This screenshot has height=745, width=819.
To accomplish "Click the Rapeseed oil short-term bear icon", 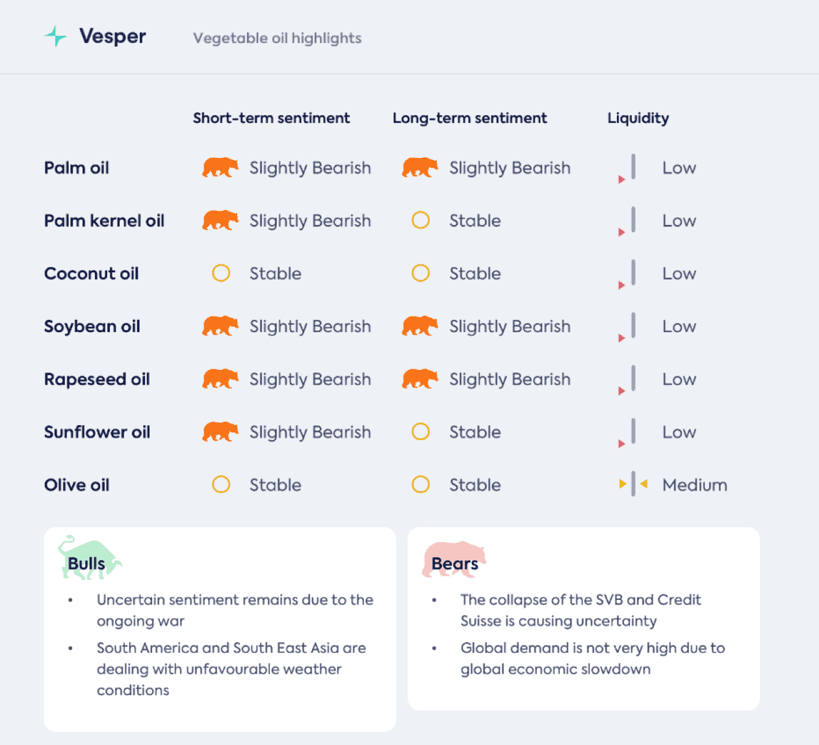I will pyautogui.click(x=220, y=378).
